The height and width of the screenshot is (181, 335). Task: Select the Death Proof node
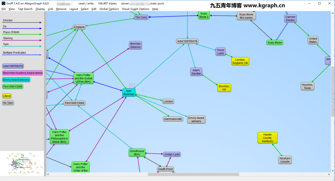(x=165, y=169)
